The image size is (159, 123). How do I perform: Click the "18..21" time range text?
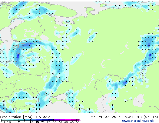(128, 117)
